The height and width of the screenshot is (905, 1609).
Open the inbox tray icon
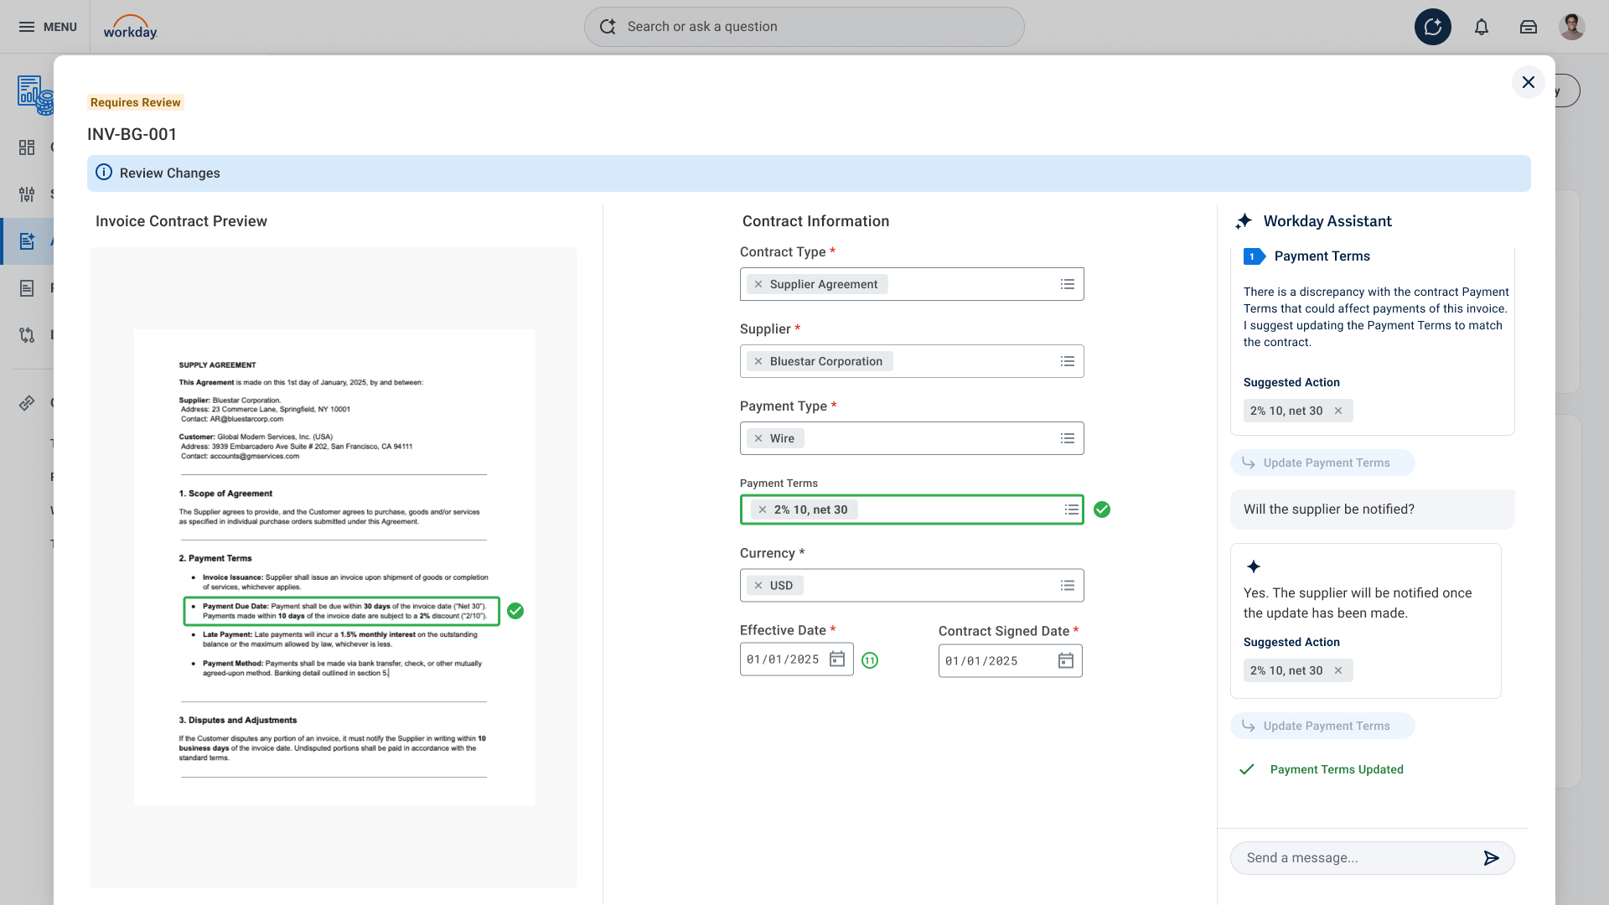1529,27
